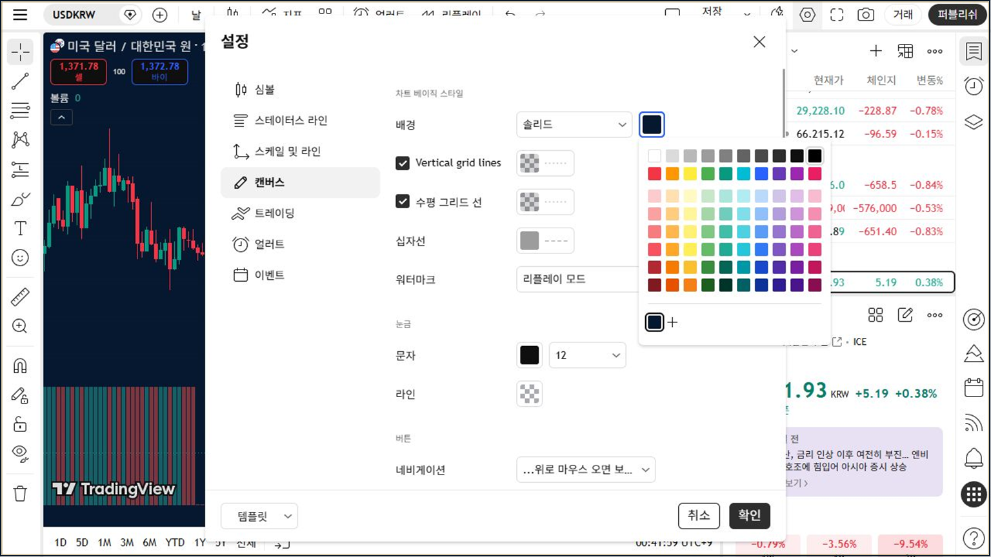
Task: Hide all drawings eye icon
Action: click(20, 454)
